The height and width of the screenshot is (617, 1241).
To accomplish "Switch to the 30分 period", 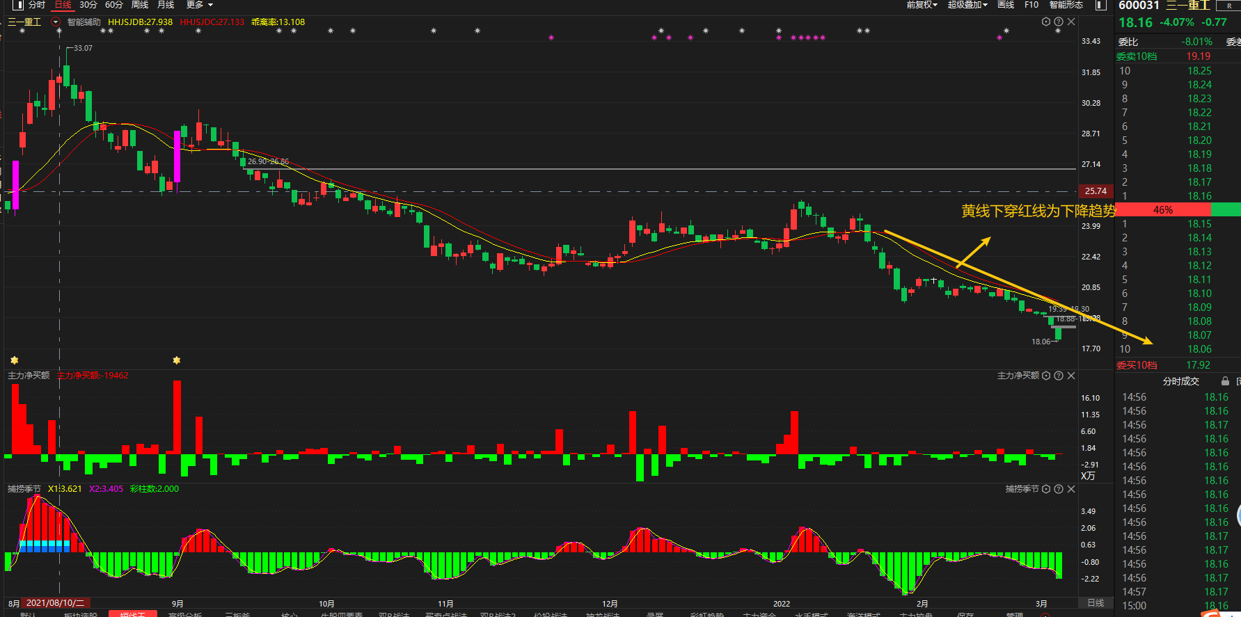I will point(88,5).
